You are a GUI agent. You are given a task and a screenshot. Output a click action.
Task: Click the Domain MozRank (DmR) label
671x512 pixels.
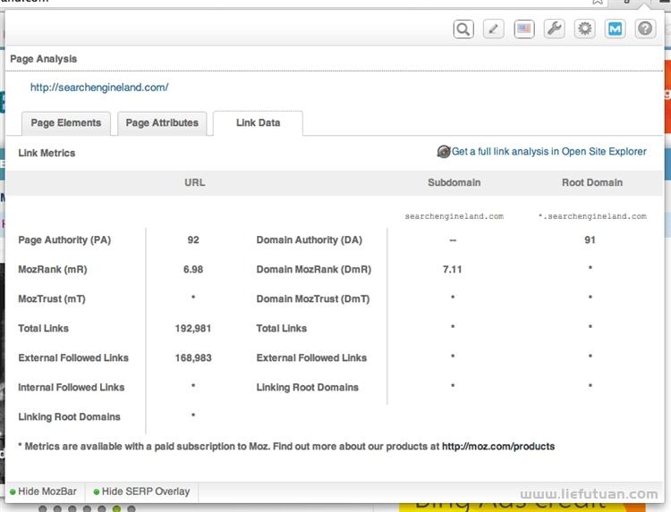pyautogui.click(x=314, y=270)
